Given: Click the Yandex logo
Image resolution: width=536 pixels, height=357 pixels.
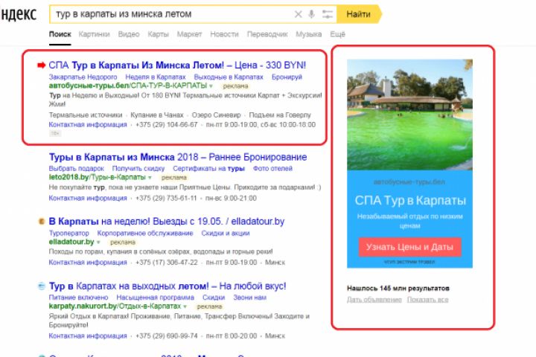Looking at the screenshot, I should point(18,14).
